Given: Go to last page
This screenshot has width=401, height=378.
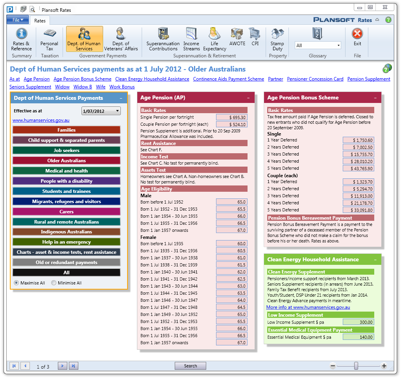Looking at the screenshot, I should click(x=74, y=366).
